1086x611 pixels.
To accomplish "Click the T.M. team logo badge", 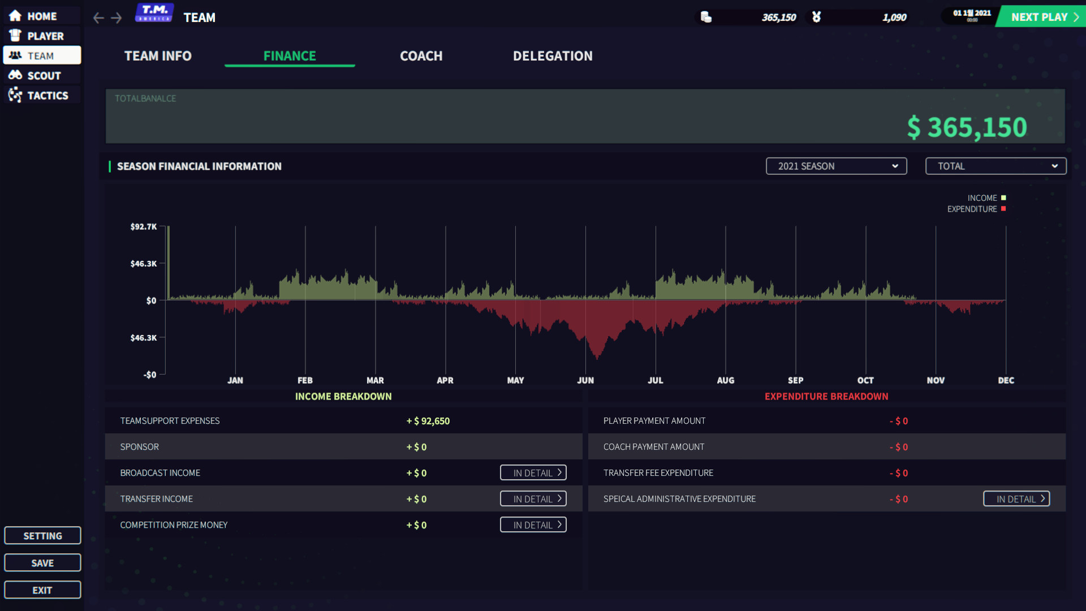I will point(154,12).
